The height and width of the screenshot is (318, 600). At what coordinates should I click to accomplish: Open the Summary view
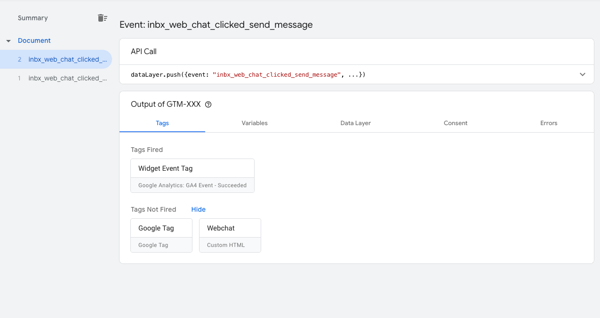pyautogui.click(x=33, y=18)
